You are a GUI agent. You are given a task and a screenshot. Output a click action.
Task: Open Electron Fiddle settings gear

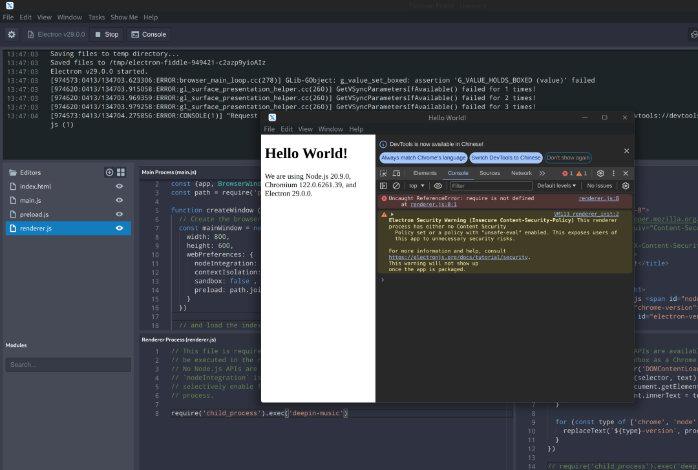point(12,34)
